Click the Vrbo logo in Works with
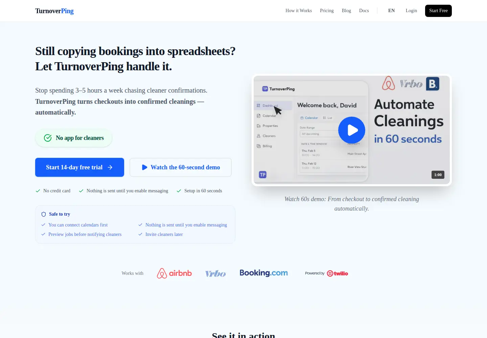This screenshot has width=487, height=338. [215, 273]
